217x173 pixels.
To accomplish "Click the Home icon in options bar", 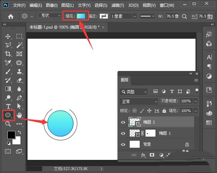I will (x=11, y=16).
